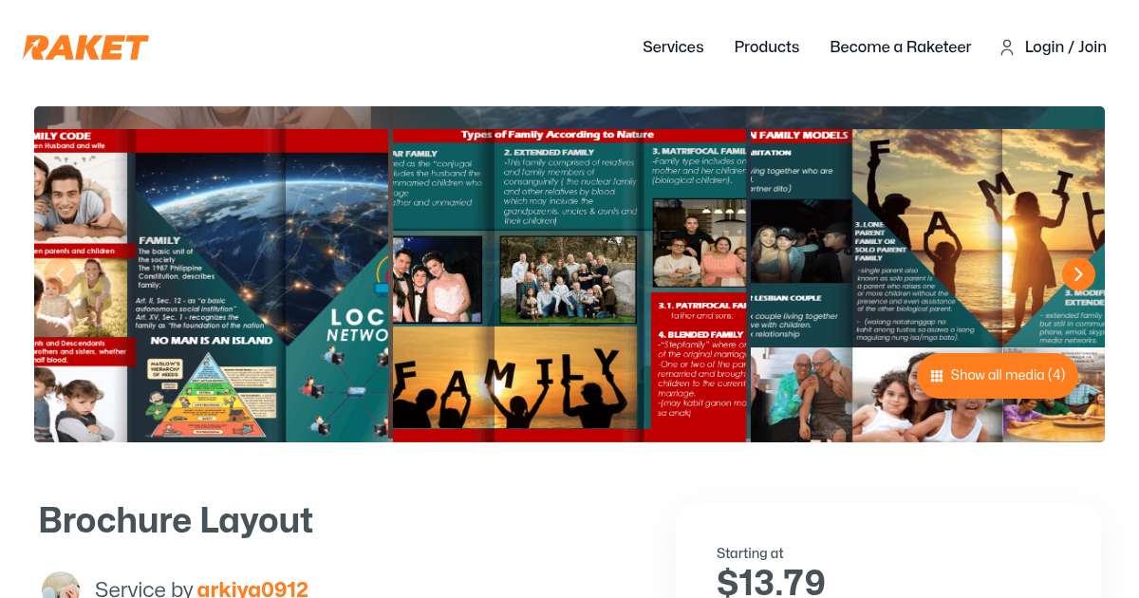Go to the next carousel slide arrow

1078,274
